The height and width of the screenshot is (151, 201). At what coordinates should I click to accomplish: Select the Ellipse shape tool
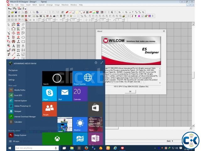pyautogui.click(x=23, y=37)
